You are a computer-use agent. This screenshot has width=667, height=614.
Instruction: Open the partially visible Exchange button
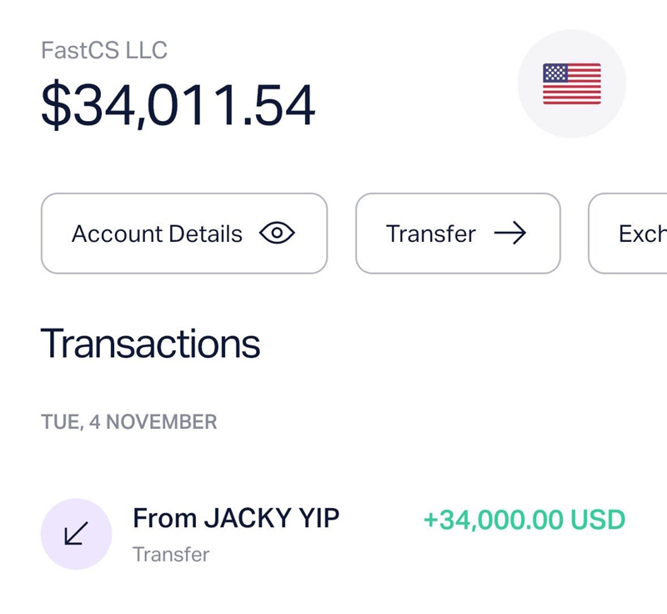pyautogui.click(x=630, y=234)
